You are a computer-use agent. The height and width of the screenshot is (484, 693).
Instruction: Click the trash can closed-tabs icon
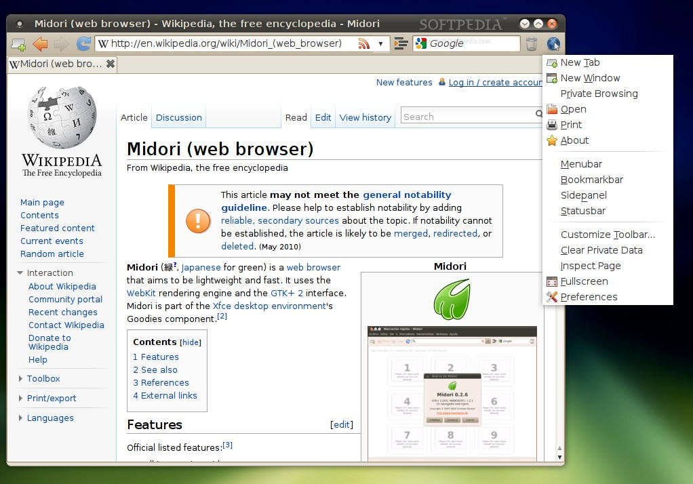[532, 44]
